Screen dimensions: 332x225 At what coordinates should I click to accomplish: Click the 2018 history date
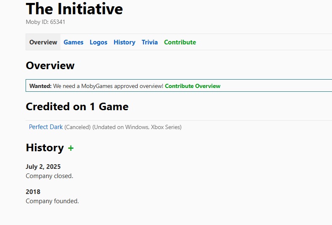(x=33, y=192)
